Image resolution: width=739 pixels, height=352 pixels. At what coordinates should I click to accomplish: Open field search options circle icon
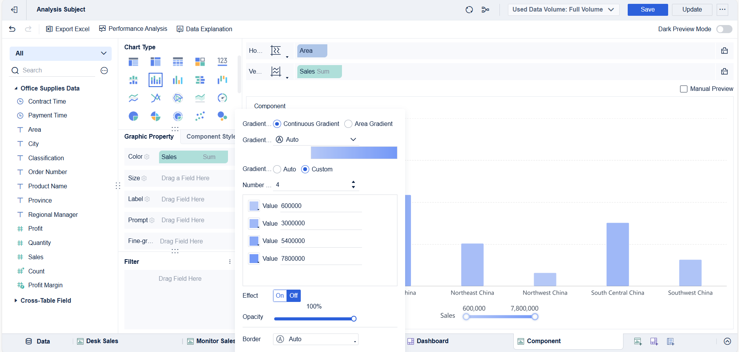coord(104,70)
